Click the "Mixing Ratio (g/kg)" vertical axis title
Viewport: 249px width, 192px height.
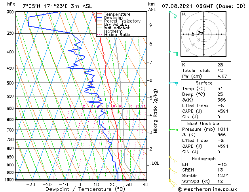pyautogui.click(x=156, y=111)
